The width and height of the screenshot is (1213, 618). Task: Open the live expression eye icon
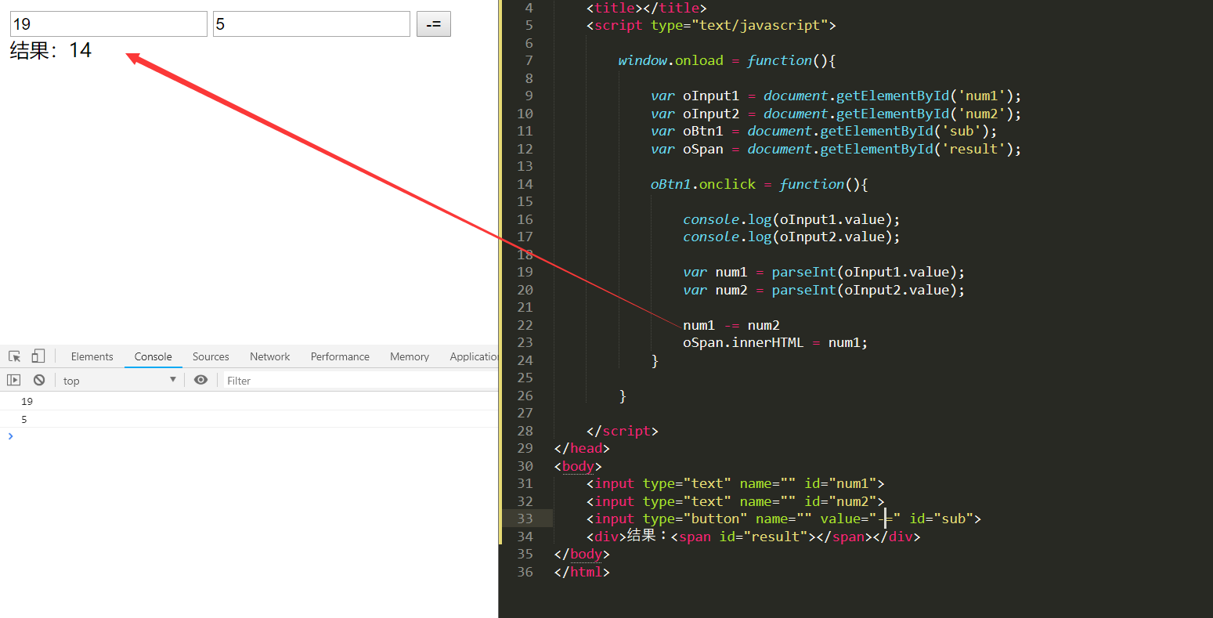coord(201,380)
